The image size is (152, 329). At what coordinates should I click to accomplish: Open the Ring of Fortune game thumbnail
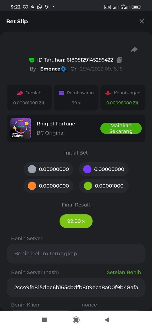(x=21, y=128)
